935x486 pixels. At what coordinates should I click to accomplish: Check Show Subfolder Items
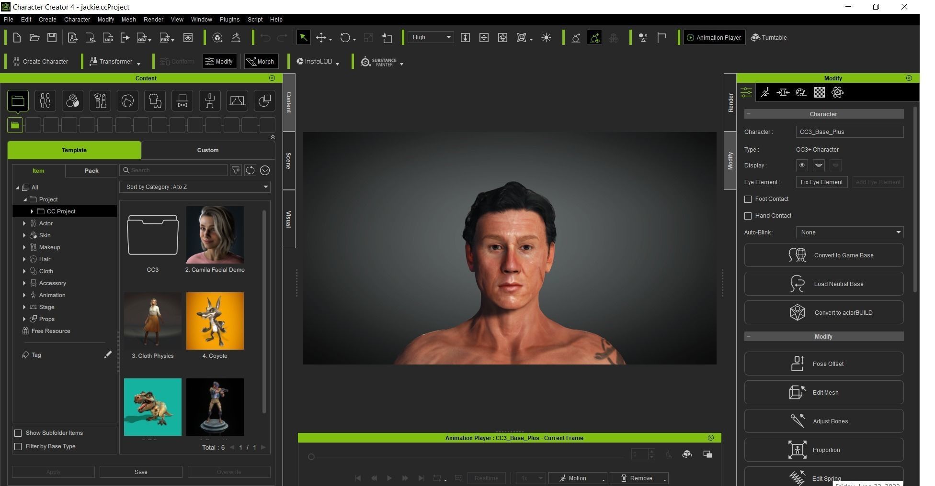18,433
